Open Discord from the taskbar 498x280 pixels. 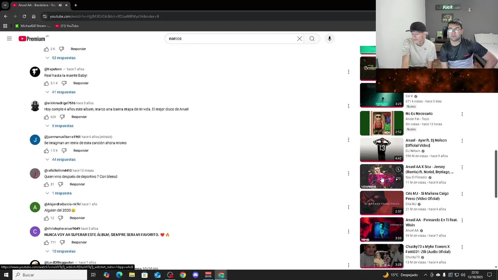click(x=195, y=275)
